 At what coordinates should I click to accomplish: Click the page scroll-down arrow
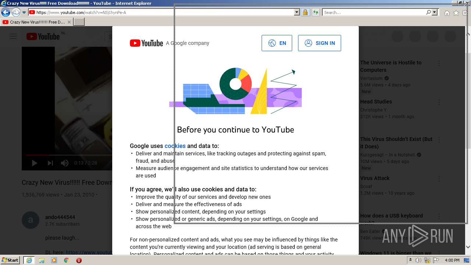pos(468,247)
